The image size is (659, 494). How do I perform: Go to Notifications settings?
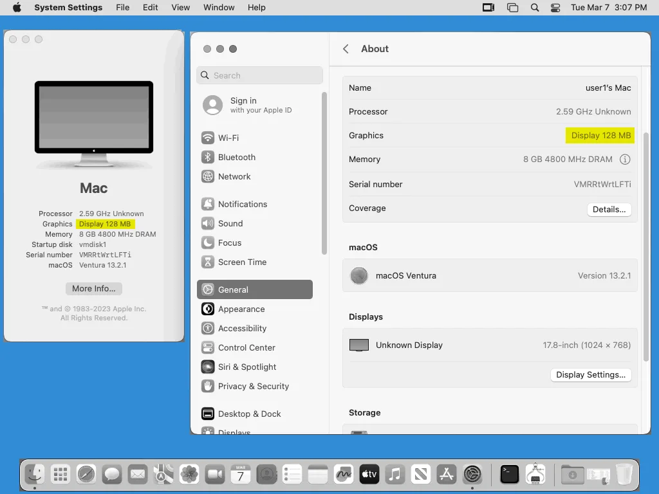[x=242, y=204]
